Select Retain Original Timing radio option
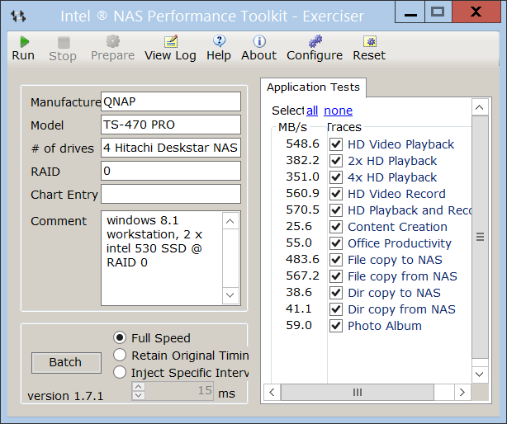507x424 pixels. tap(120, 355)
